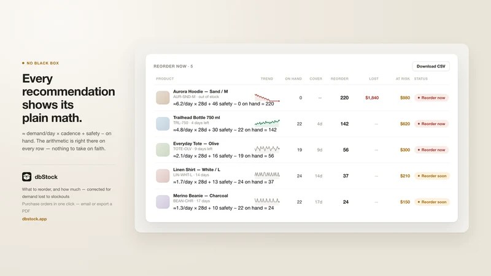Click the Trailhead Bottle formula ending = 142
This screenshot has height=276, width=491.
225,129
